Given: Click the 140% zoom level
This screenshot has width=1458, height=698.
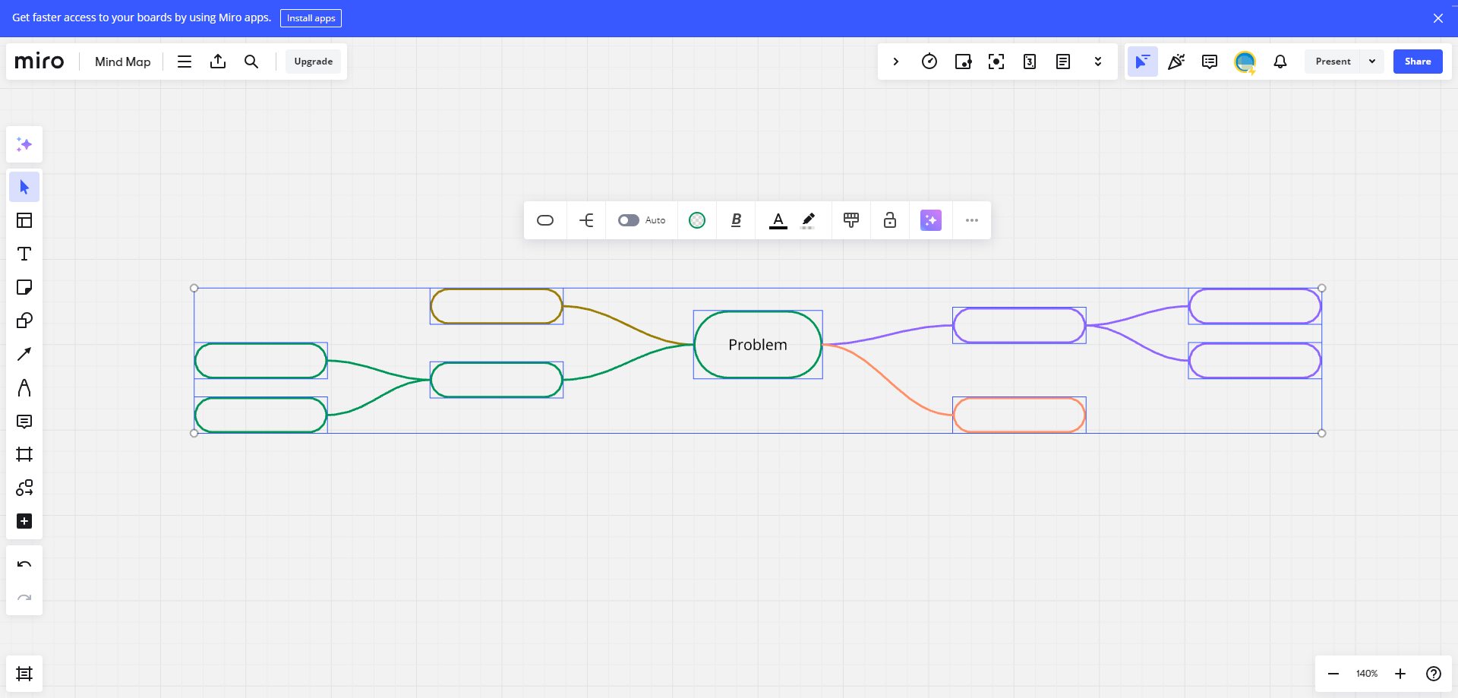Looking at the screenshot, I should (1367, 674).
